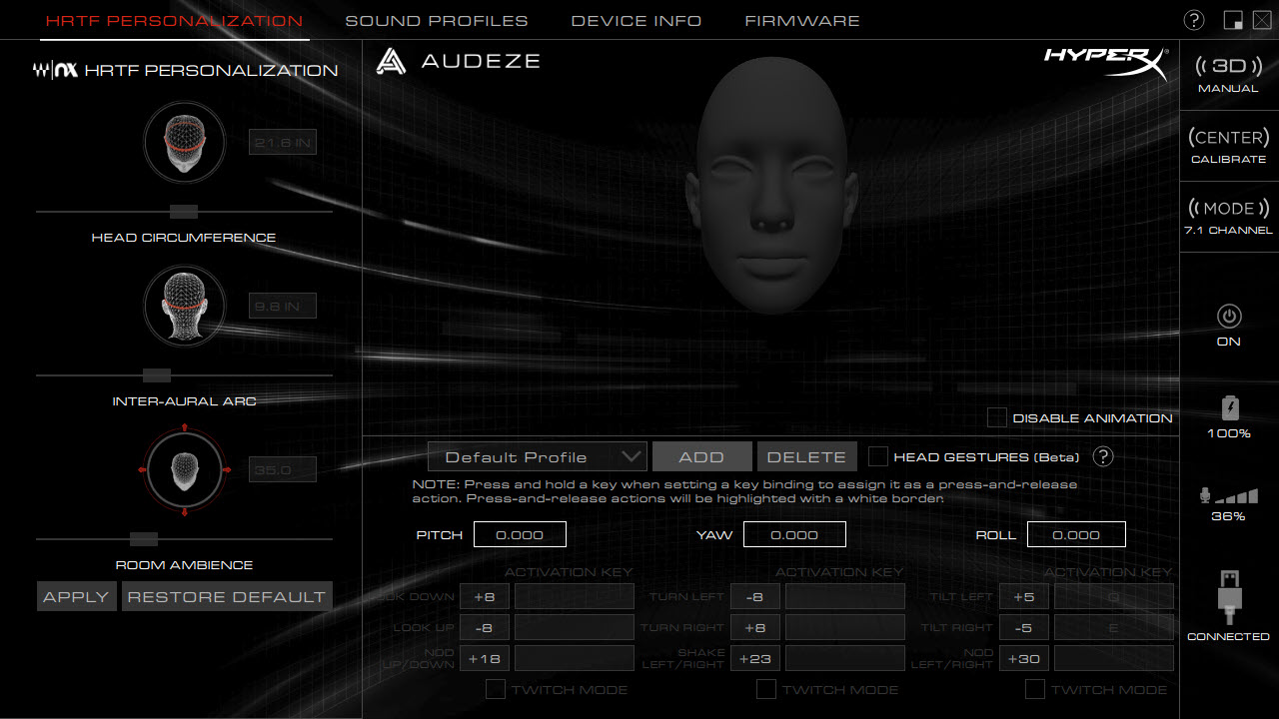Click the Look Down +8 threshold field
This screenshot has height=719, width=1279.
coord(485,596)
